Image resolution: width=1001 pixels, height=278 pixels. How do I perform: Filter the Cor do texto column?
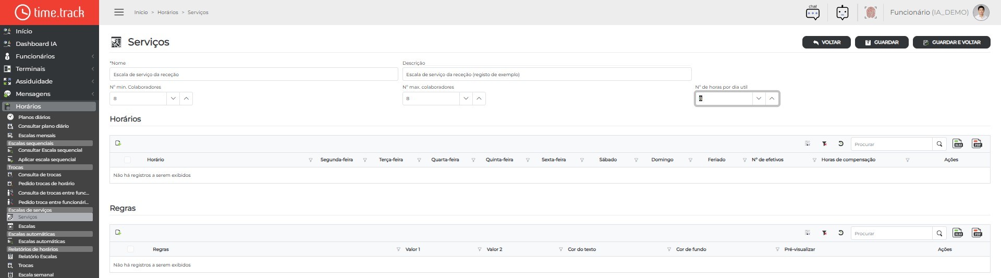pyautogui.click(x=669, y=249)
